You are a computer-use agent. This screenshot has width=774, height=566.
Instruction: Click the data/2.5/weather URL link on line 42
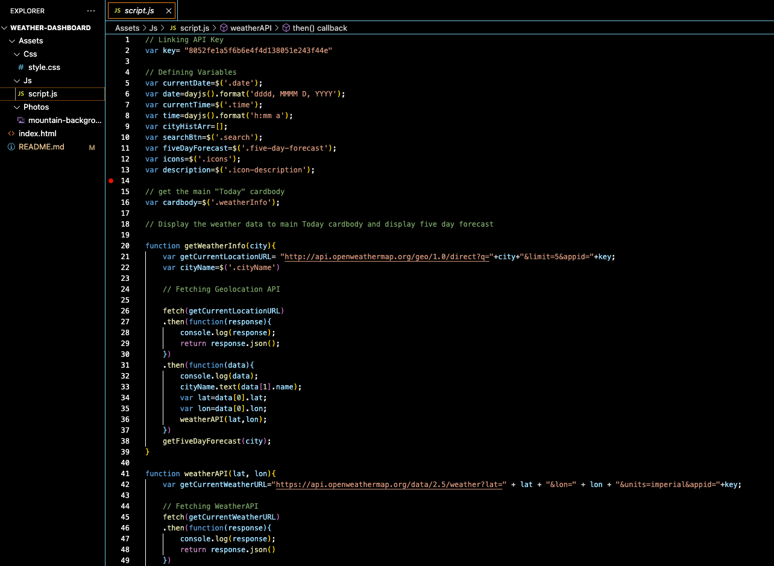tap(389, 485)
